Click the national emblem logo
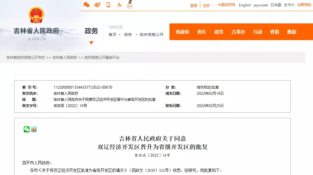This screenshot has height=175, width=313. click(36, 15)
